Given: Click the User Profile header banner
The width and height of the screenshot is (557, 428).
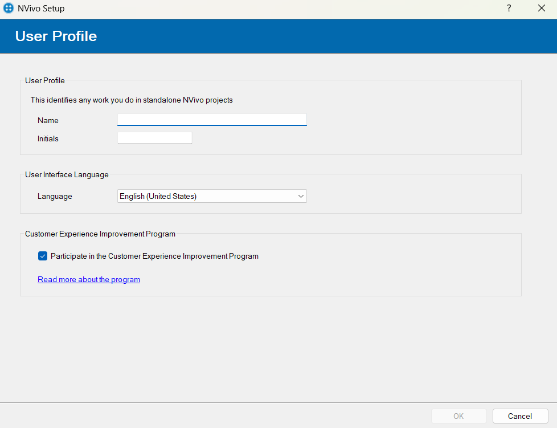Looking at the screenshot, I should click(55, 36).
